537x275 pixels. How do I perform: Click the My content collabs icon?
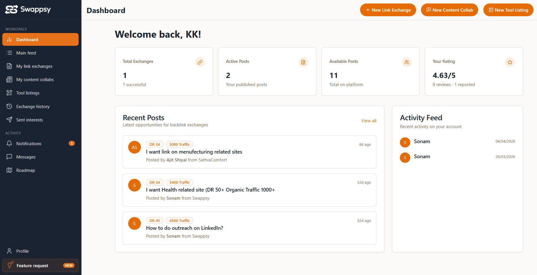click(x=9, y=79)
